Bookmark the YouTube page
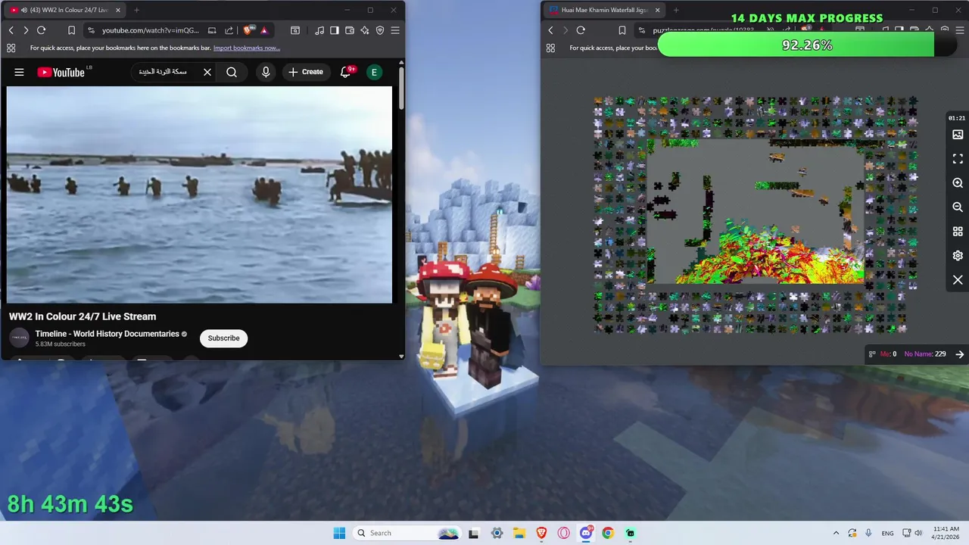This screenshot has height=545, width=969. 71,30
